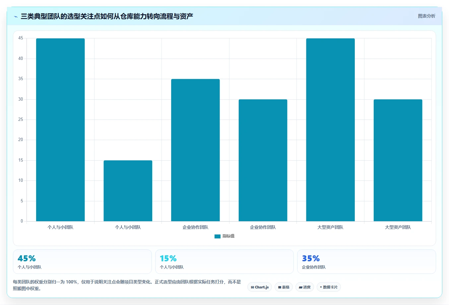Select the 个人与小团队 bar at 15
The height and width of the screenshot is (305, 449).
(x=128, y=191)
